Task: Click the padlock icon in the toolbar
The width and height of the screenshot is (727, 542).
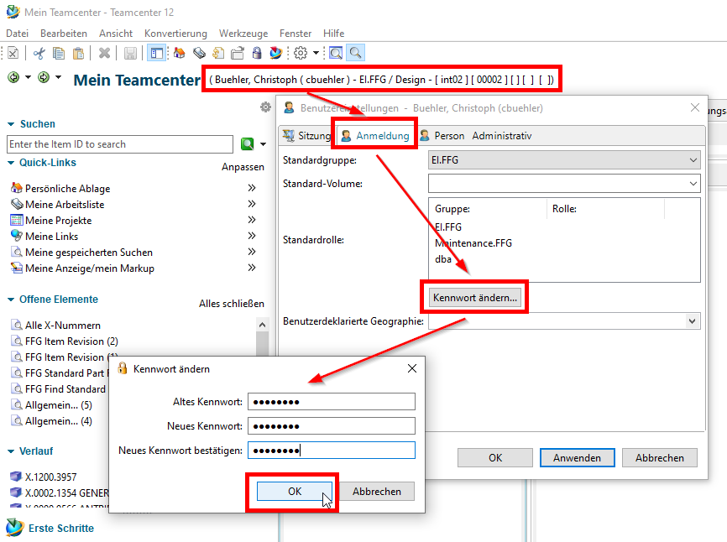Action: tap(257, 53)
